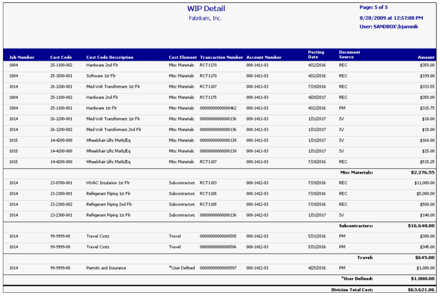This screenshot has height=293, width=439.
Task: Click the Cost Code Description column header
Action: click(109, 57)
